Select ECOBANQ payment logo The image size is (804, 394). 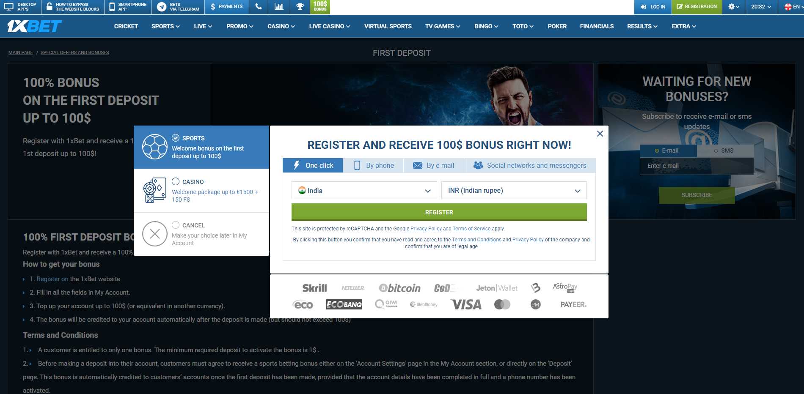(x=344, y=304)
